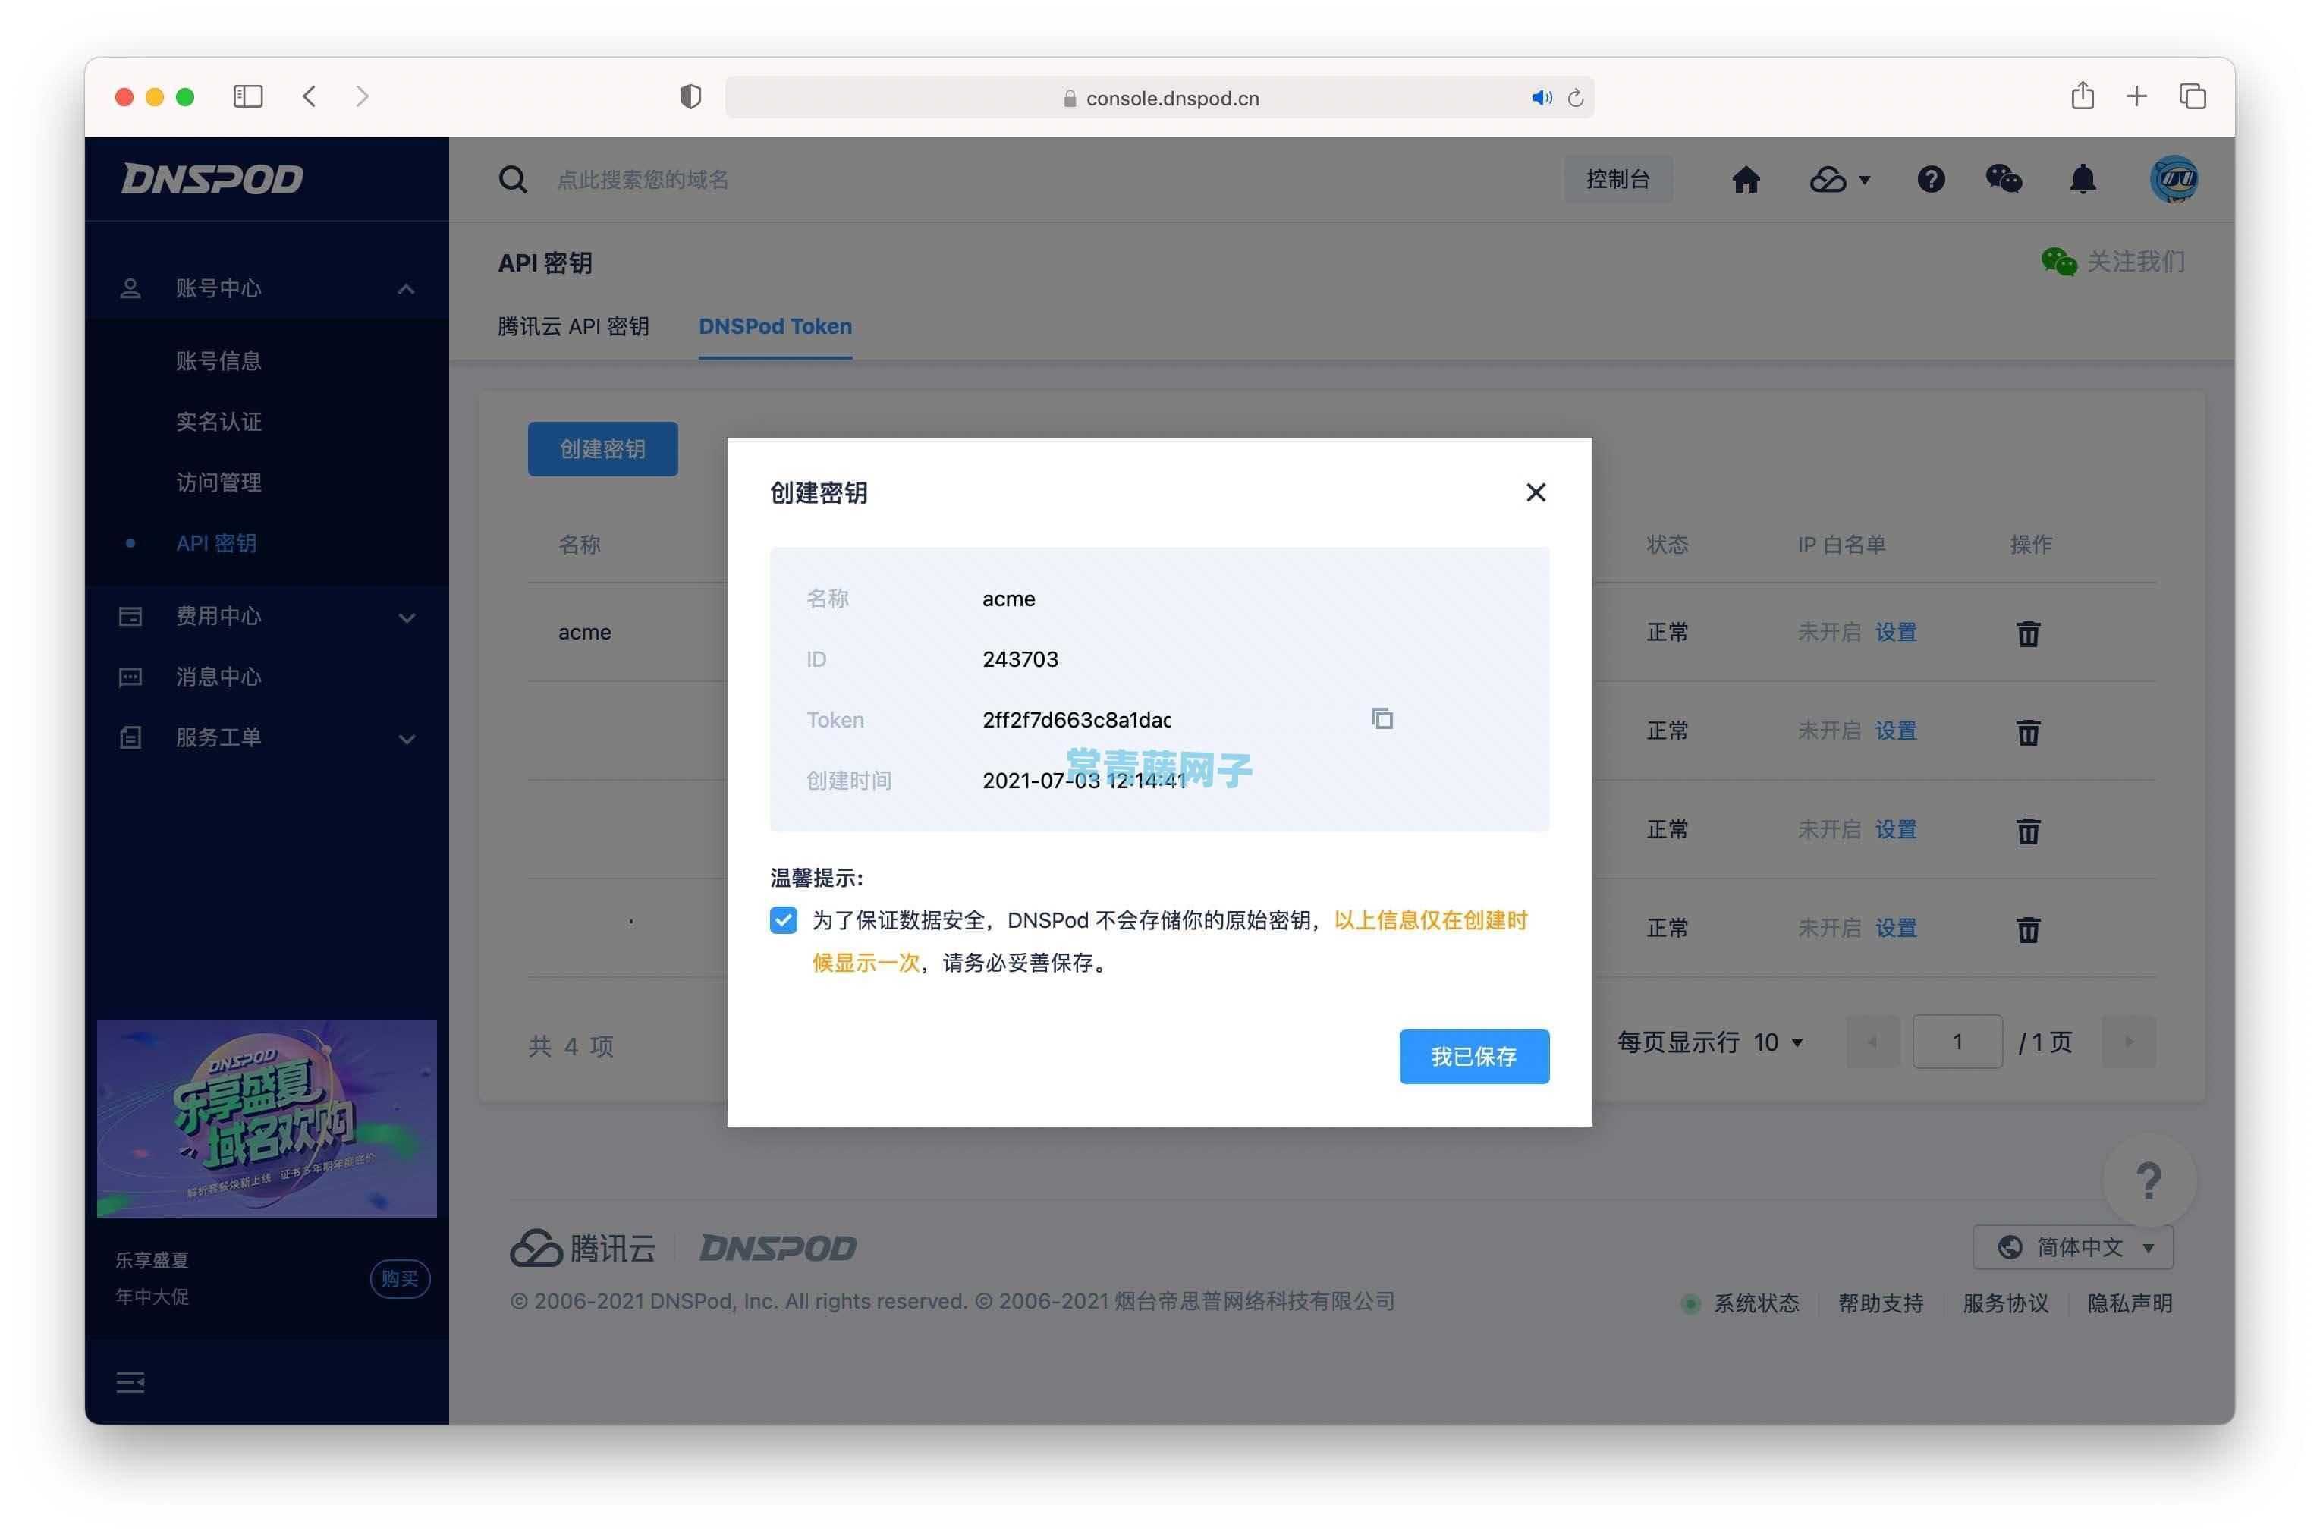The width and height of the screenshot is (2320, 1537).
Task: Click the search magnifier icon
Action: click(513, 179)
